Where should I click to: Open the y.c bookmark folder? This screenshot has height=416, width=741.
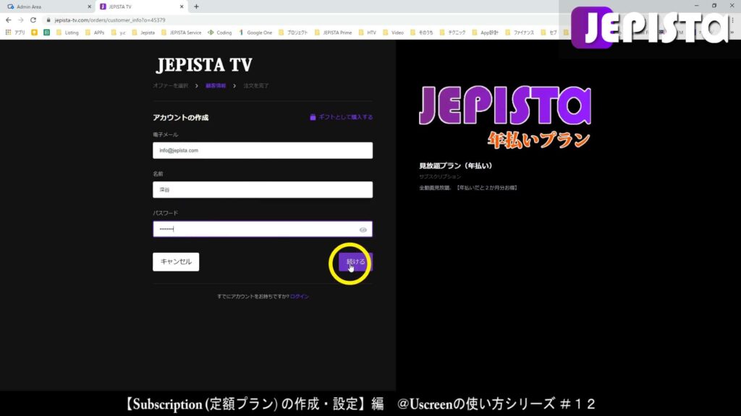[x=119, y=32]
